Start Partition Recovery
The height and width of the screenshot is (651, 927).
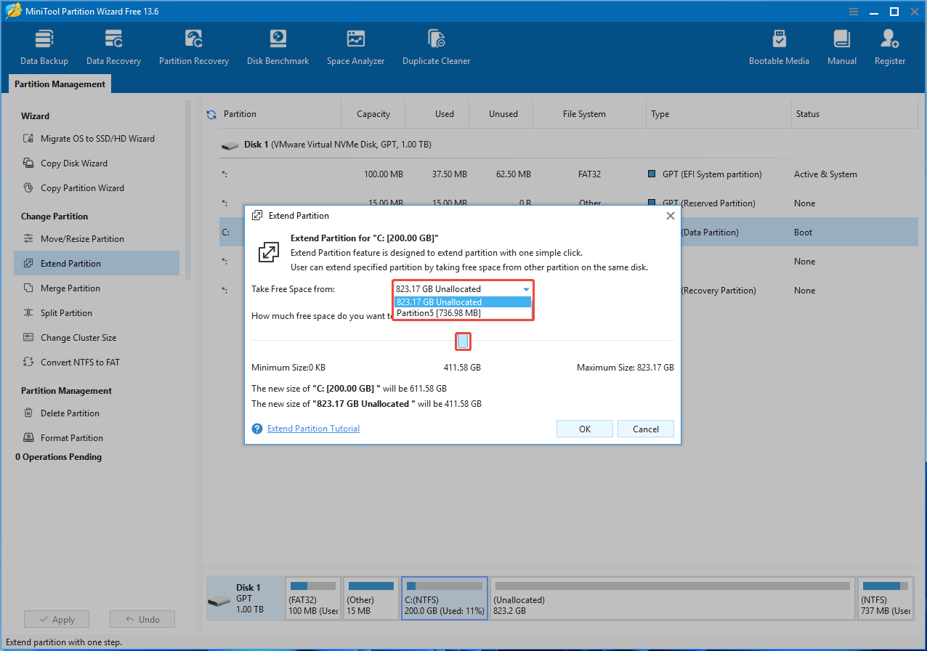pyautogui.click(x=193, y=46)
